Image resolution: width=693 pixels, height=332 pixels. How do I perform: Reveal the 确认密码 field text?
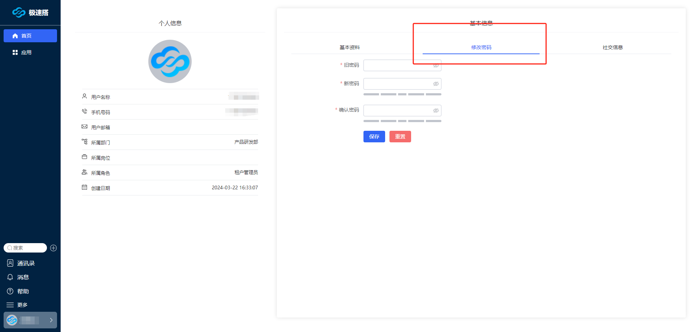[x=436, y=111]
